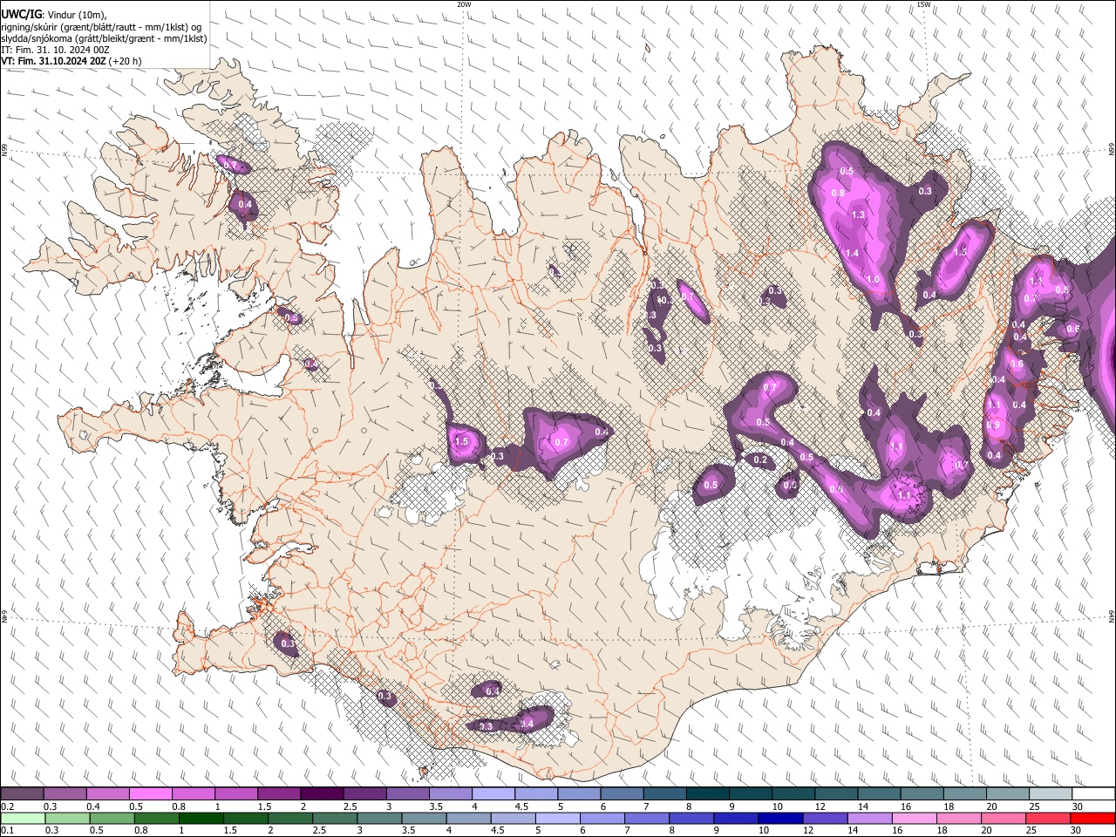Click the 15W longitude label
Image resolution: width=1116 pixels, height=837 pixels.
click(x=922, y=4)
